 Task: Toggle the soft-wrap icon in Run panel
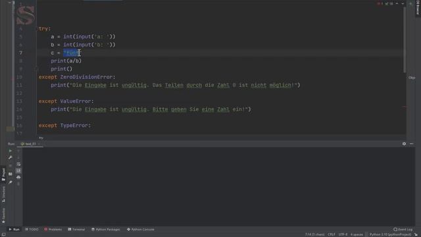click(18, 164)
